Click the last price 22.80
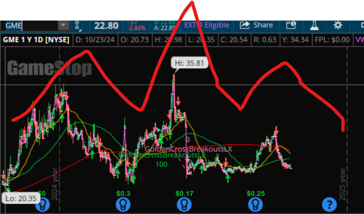The height and width of the screenshot is (214, 364). (107, 25)
